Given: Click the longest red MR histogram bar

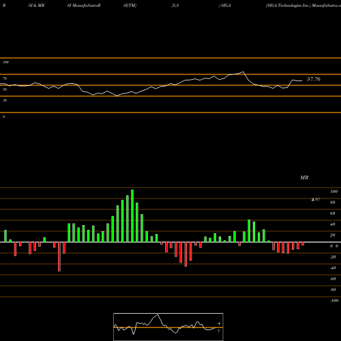Looking at the screenshot, I should (x=59, y=256).
